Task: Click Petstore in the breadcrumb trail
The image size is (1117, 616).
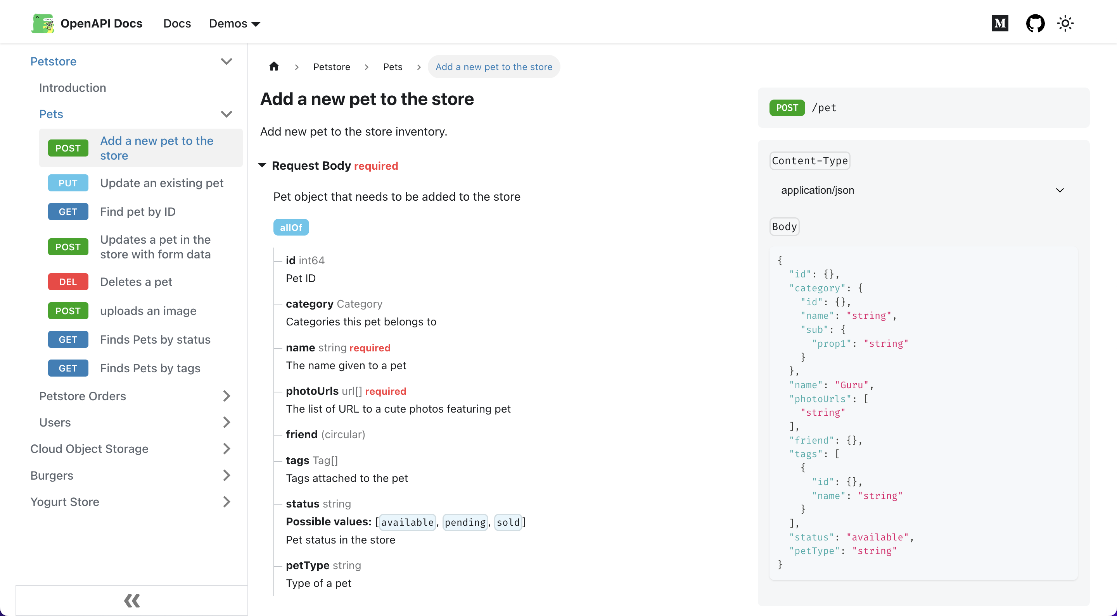Action: click(x=331, y=67)
